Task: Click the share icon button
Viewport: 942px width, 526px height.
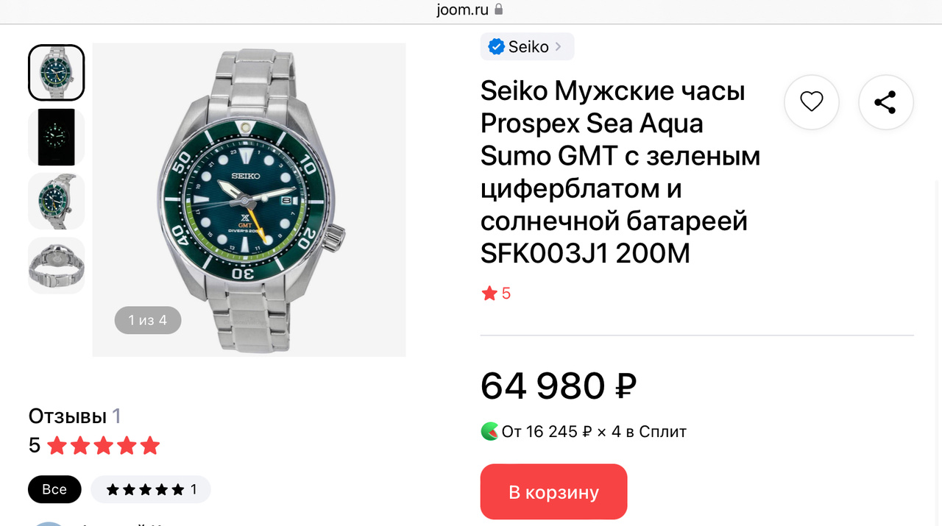Action: [x=885, y=102]
